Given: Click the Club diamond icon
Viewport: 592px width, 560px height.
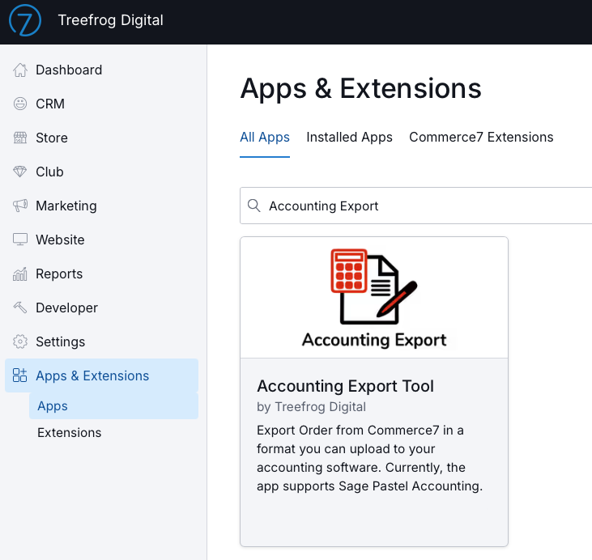Looking at the screenshot, I should click(x=20, y=172).
